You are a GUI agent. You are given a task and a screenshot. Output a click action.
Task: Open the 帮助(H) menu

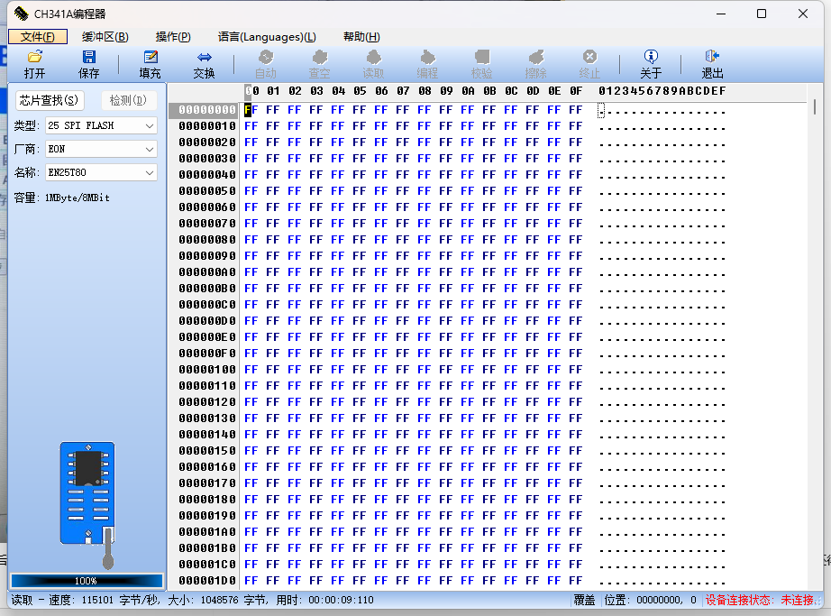tap(361, 37)
